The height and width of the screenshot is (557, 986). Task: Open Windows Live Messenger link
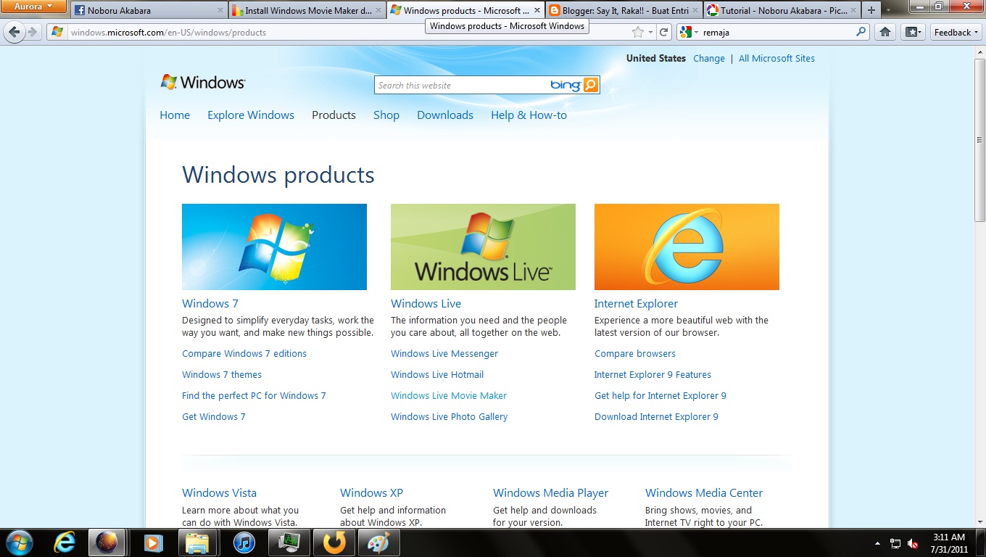[444, 354]
